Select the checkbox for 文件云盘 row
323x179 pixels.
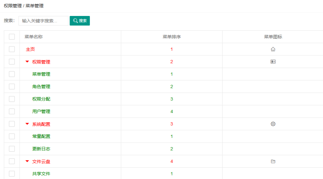pyautogui.click(x=12, y=161)
